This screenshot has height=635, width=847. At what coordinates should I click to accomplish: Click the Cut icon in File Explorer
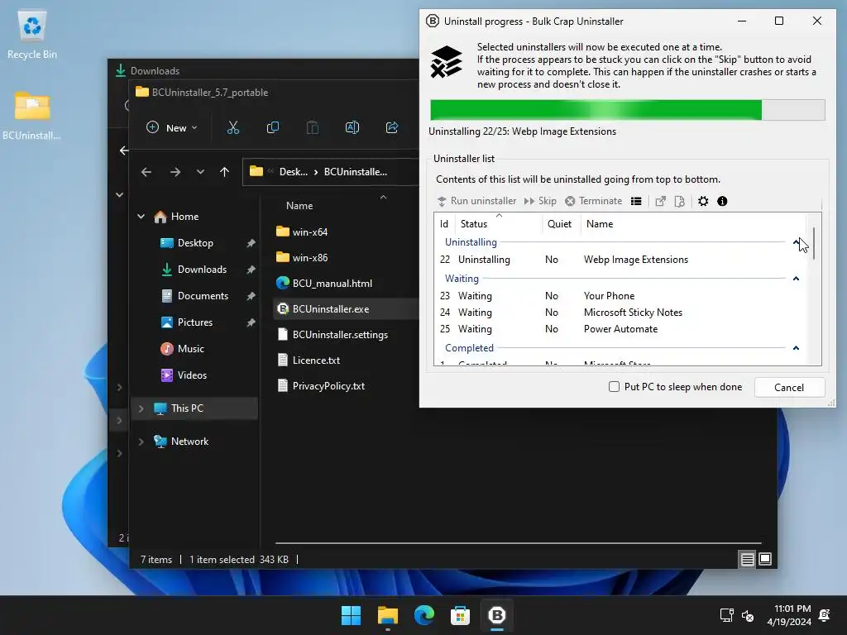(232, 128)
